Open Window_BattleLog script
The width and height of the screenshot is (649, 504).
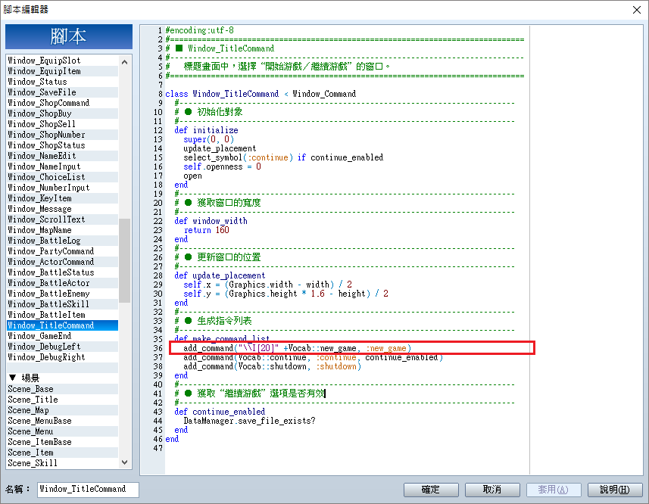(x=63, y=241)
